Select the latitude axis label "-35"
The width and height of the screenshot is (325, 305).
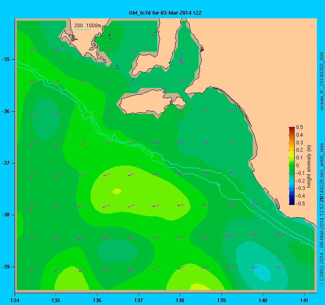click(x=6, y=59)
